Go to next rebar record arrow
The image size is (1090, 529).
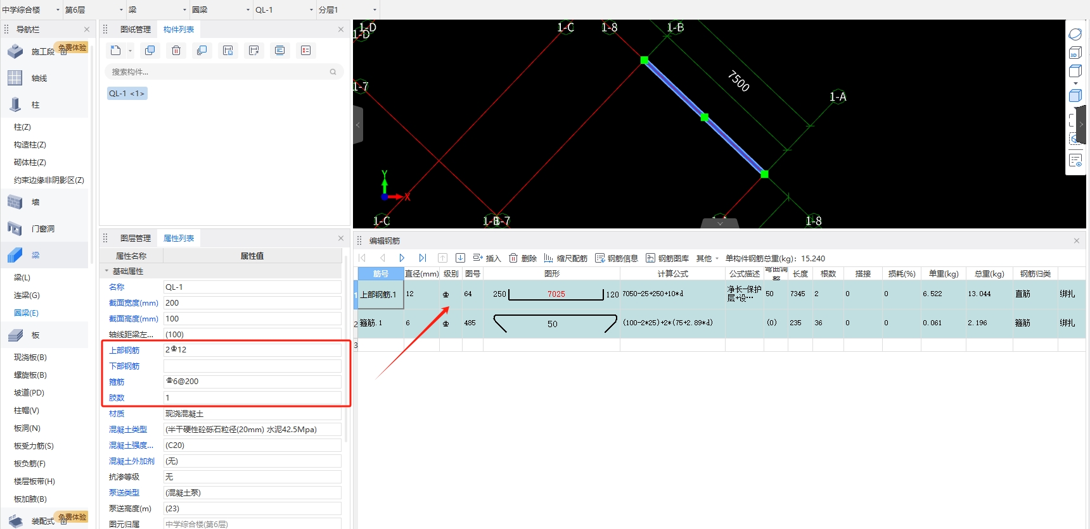pos(402,258)
